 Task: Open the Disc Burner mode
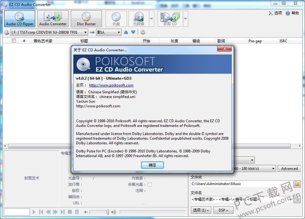click(x=86, y=19)
